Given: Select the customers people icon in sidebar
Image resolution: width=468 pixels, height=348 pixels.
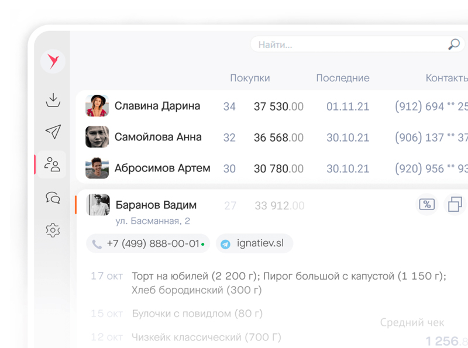Looking at the screenshot, I should [x=52, y=164].
